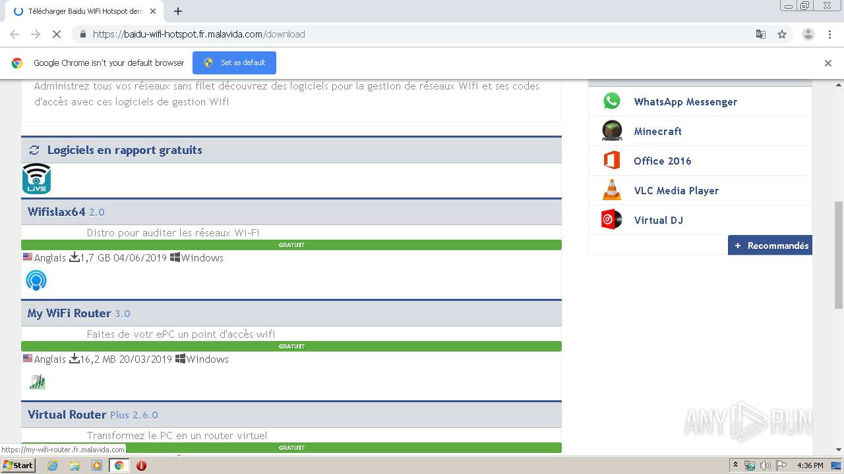The image size is (844, 474).
Task: Dismiss the default browser infobar
Action: (x=828, y=63)
